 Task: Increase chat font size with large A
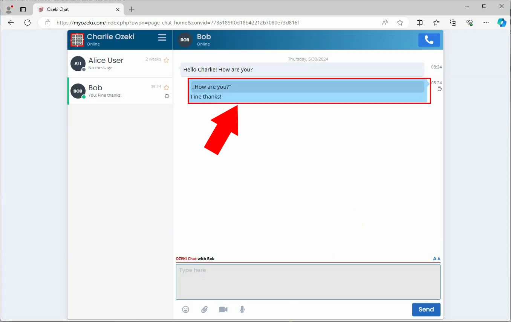click(x=435, y=259)
